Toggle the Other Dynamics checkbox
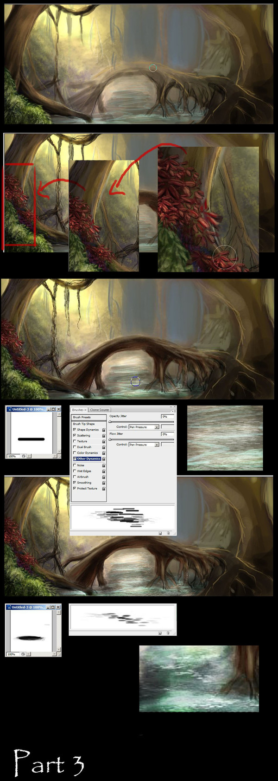The image size is (278, 781). 75,458
